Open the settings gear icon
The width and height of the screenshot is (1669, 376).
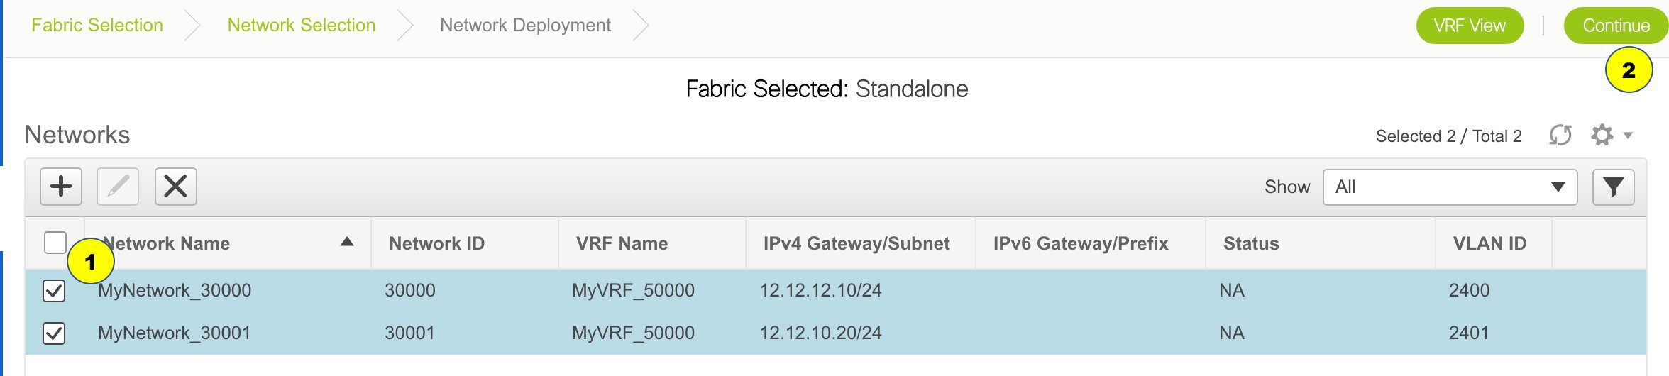pos(1602,135)
